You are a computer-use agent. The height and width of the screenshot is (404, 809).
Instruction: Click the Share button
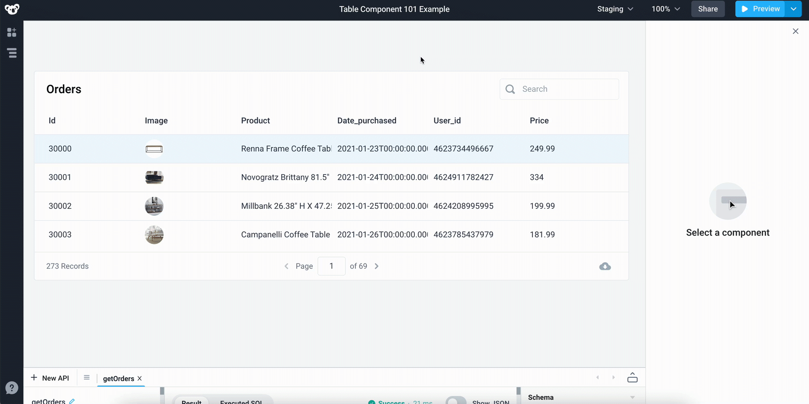(708, 9)
